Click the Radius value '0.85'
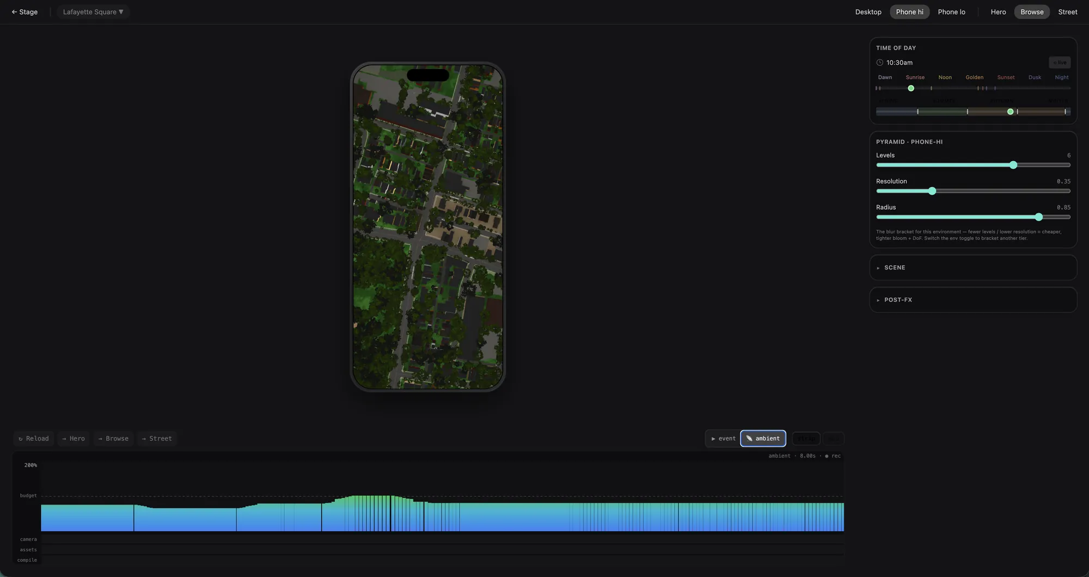This screenshot has width=1089, height=577. [x=1063, y=207]
